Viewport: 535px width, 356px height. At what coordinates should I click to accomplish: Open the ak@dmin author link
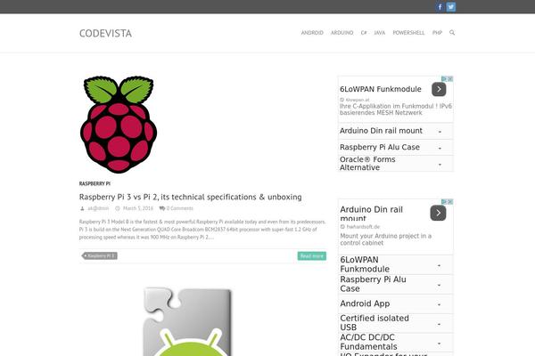click(98, 208)
